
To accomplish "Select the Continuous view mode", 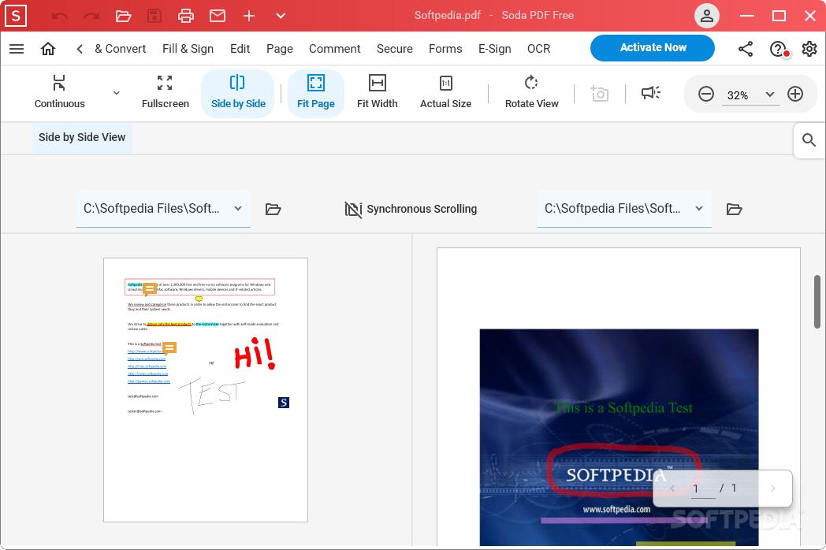I will (x=60, y=93).
